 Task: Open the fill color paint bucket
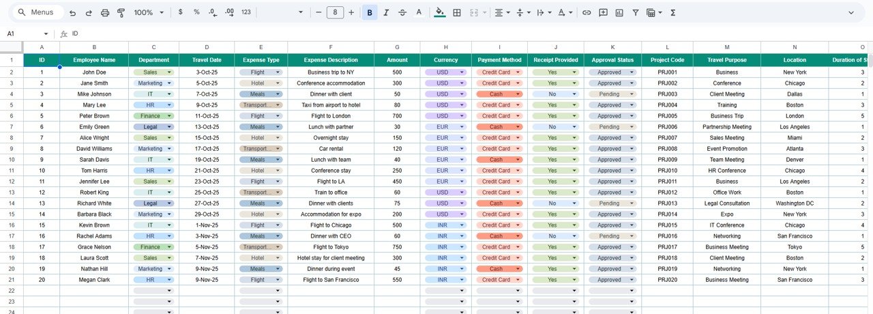tap(439, 12)
